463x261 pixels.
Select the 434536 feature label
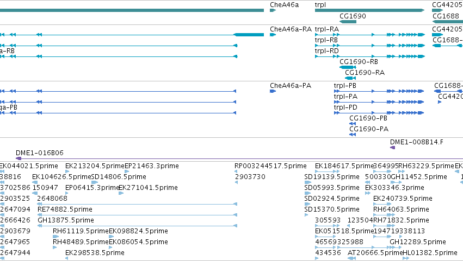tap(328, 253)
